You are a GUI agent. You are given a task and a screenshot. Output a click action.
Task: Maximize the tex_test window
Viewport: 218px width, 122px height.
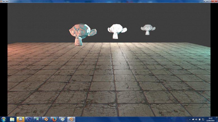[209, 1]
